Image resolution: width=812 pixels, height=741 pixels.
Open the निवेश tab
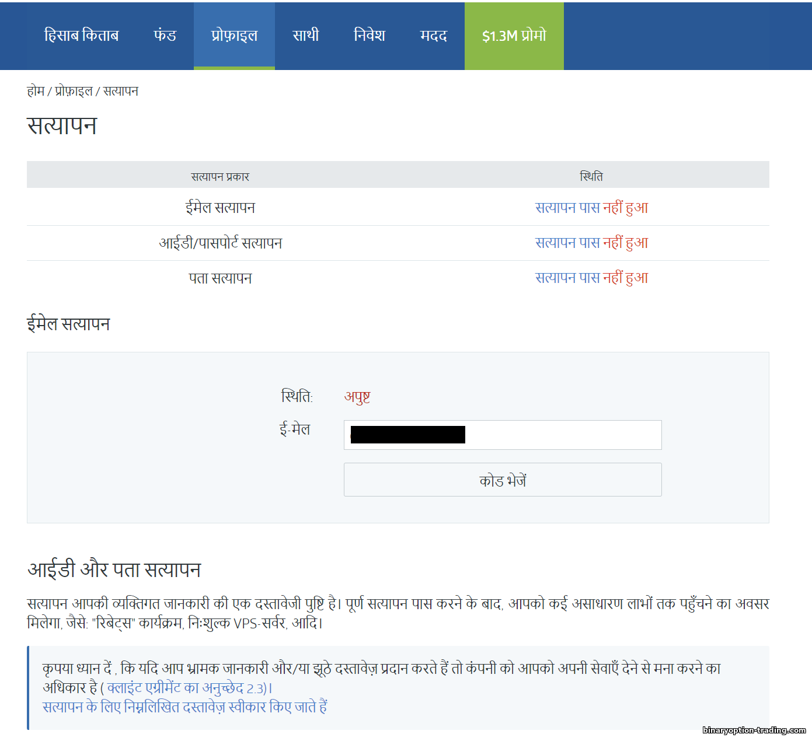pyautogui.click(x=369, y=36)
